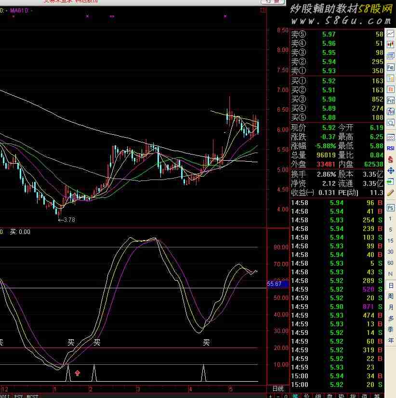This screenshot has width=396, height=398.
Task: Open the yellow tree-list sidebar icon
Action: pos(390,78)
